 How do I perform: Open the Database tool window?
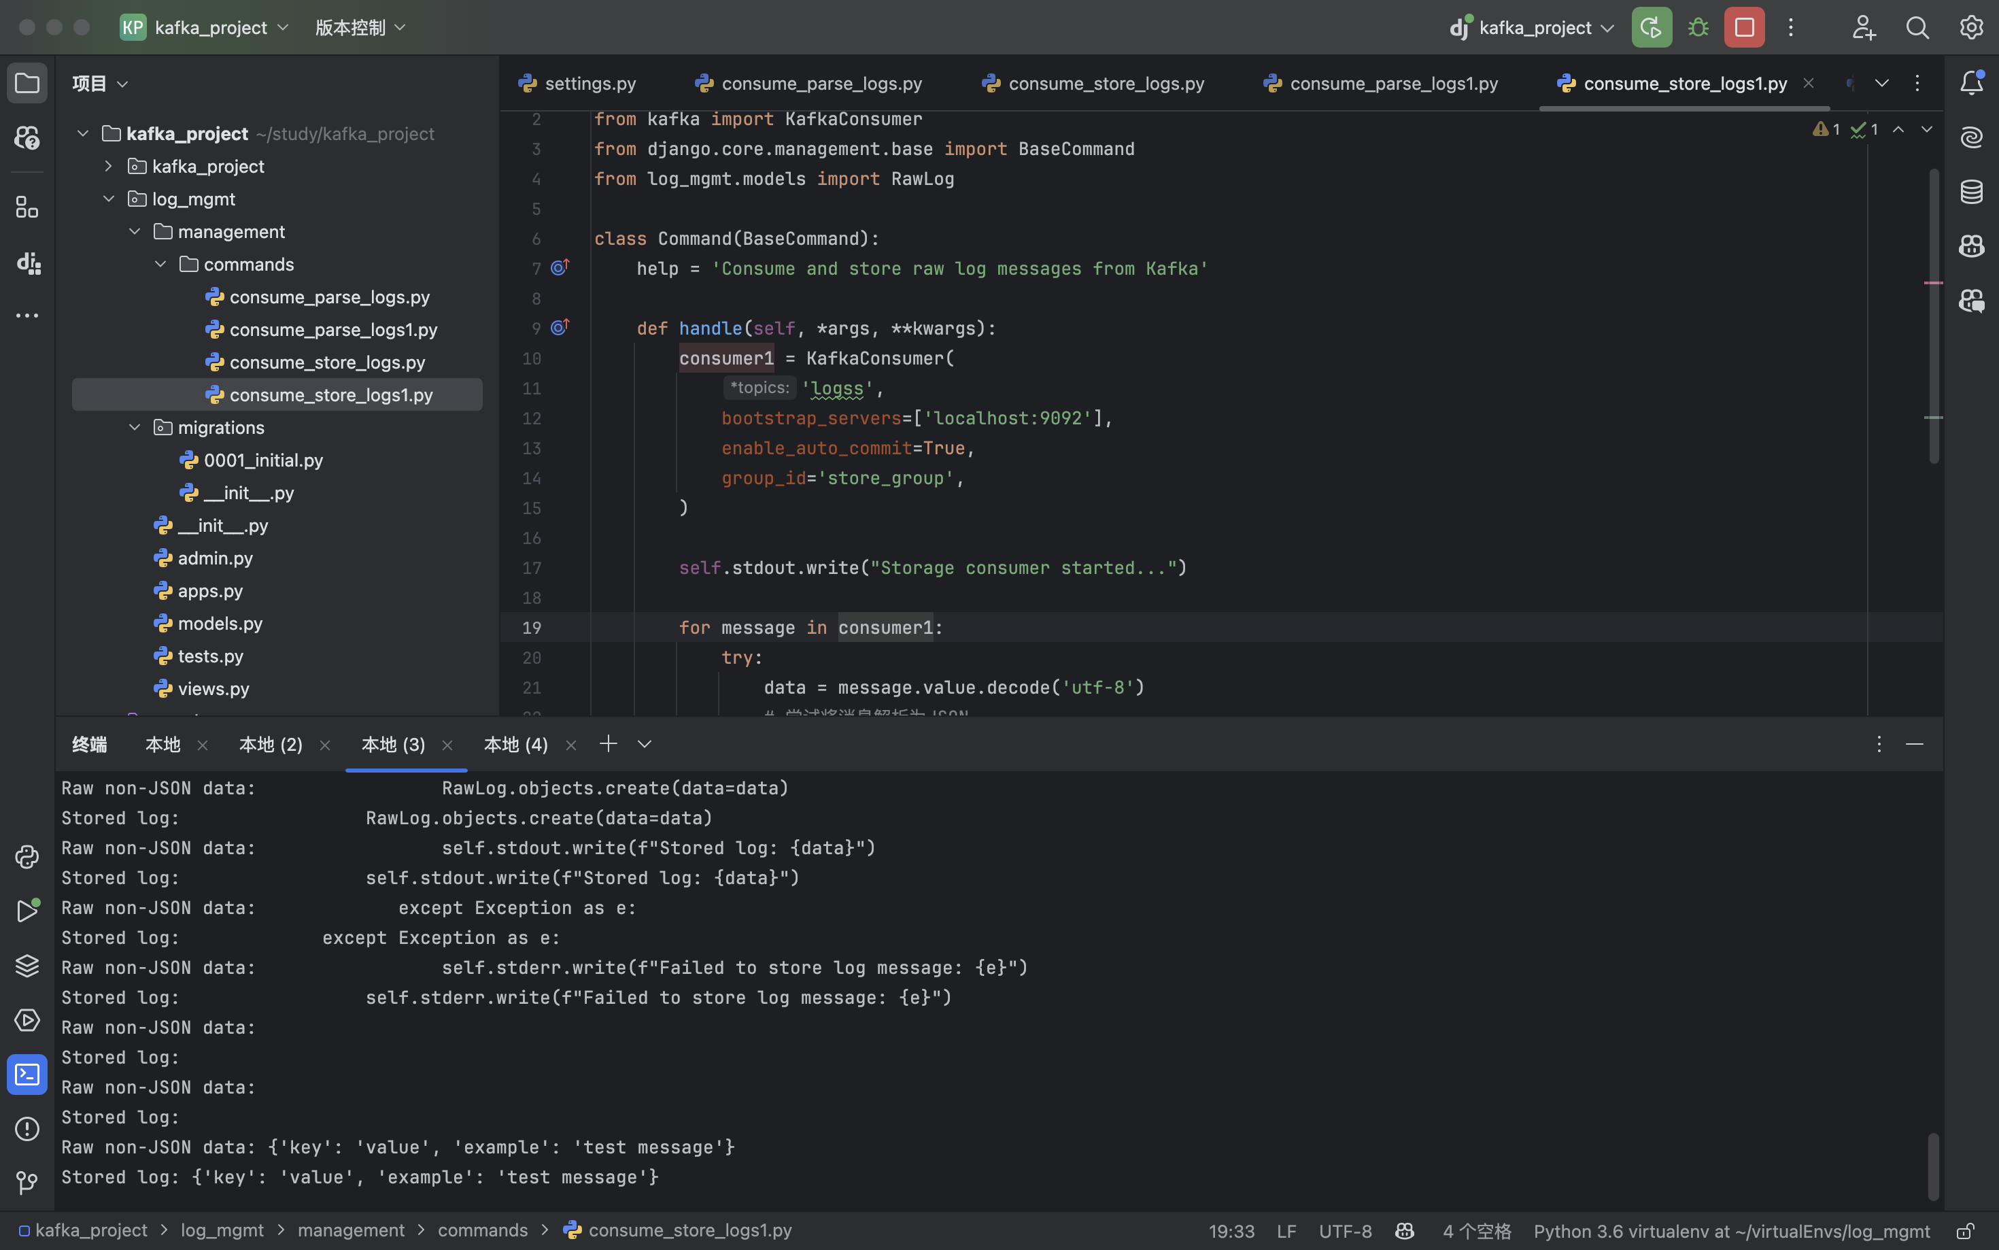point(1971,192)
